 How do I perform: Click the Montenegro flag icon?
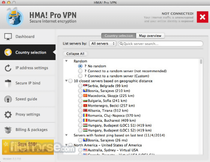point(85,106)
